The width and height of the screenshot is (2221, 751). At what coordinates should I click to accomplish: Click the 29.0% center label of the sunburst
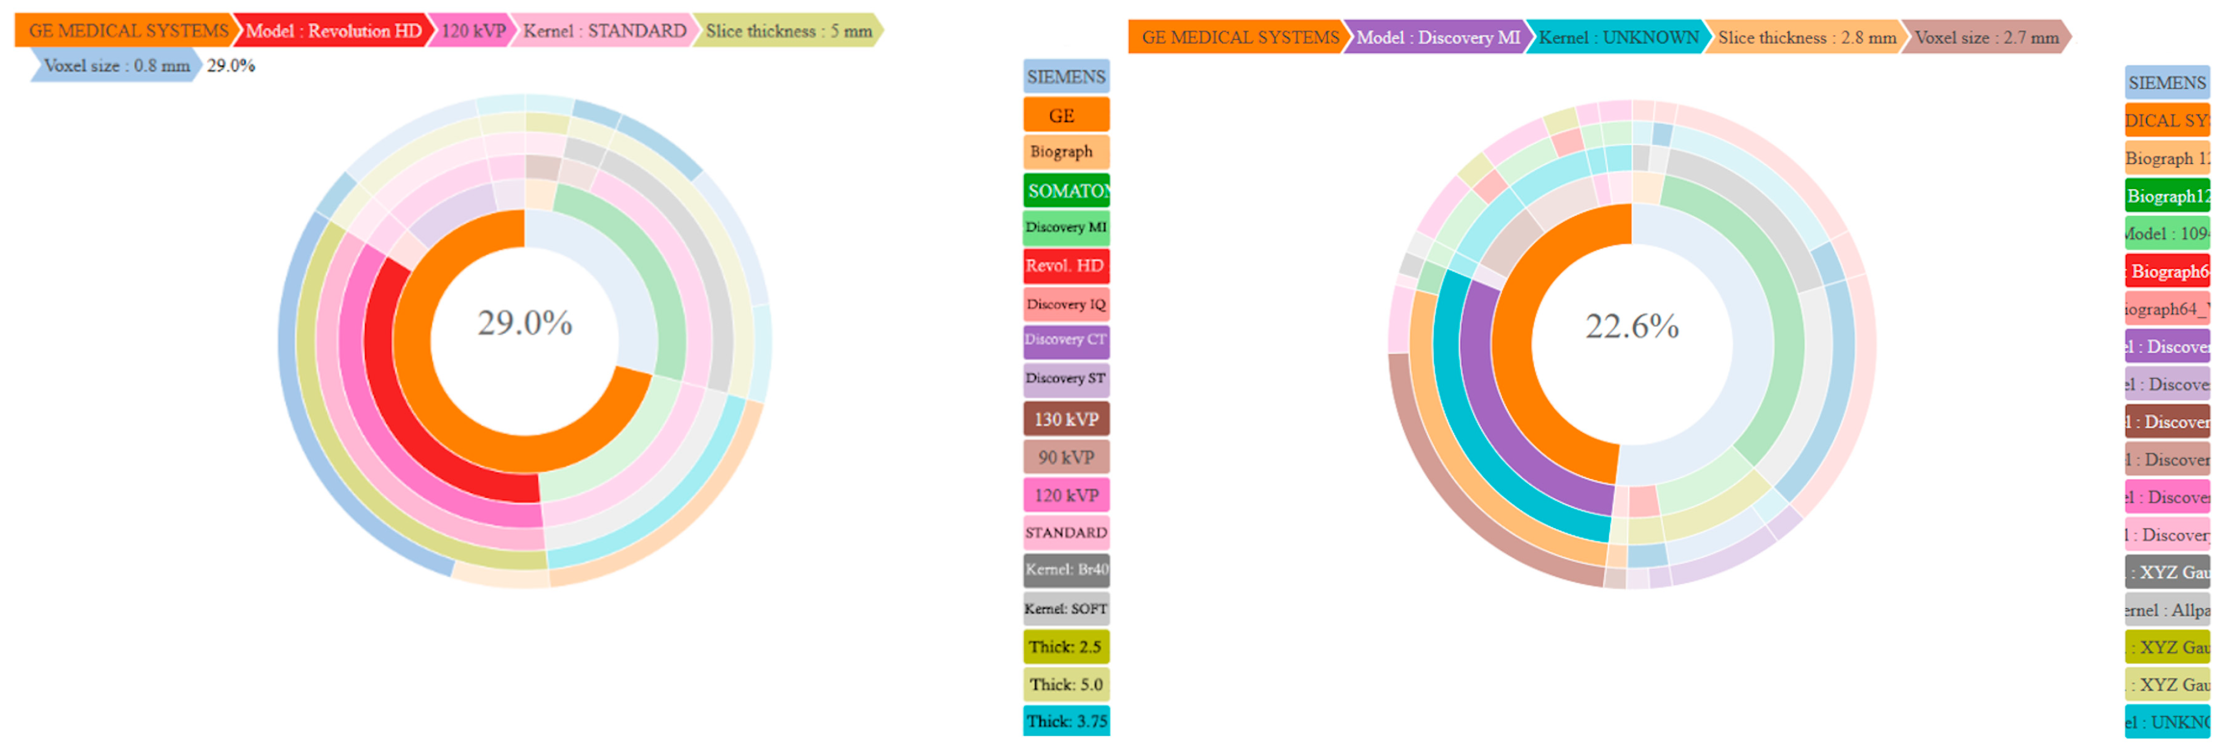point(525,323)
